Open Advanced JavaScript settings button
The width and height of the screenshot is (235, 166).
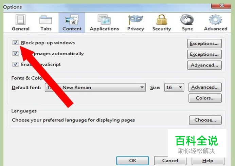coord(204,65)
